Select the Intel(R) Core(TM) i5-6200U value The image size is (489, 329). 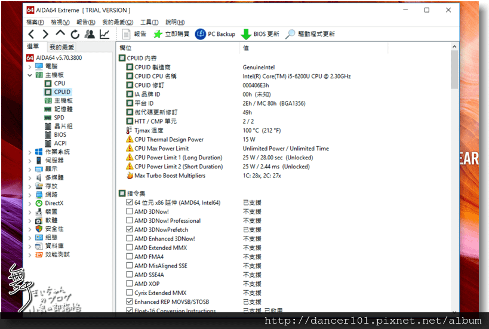297,76
